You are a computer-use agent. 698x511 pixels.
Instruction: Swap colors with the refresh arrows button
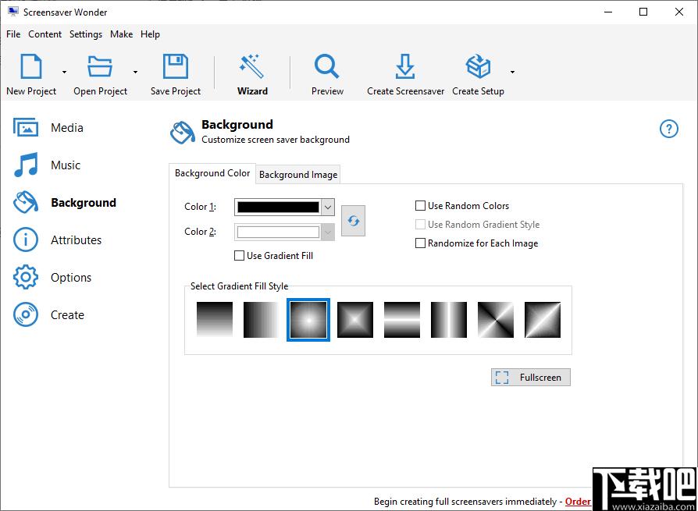click(x=353, y=221)
